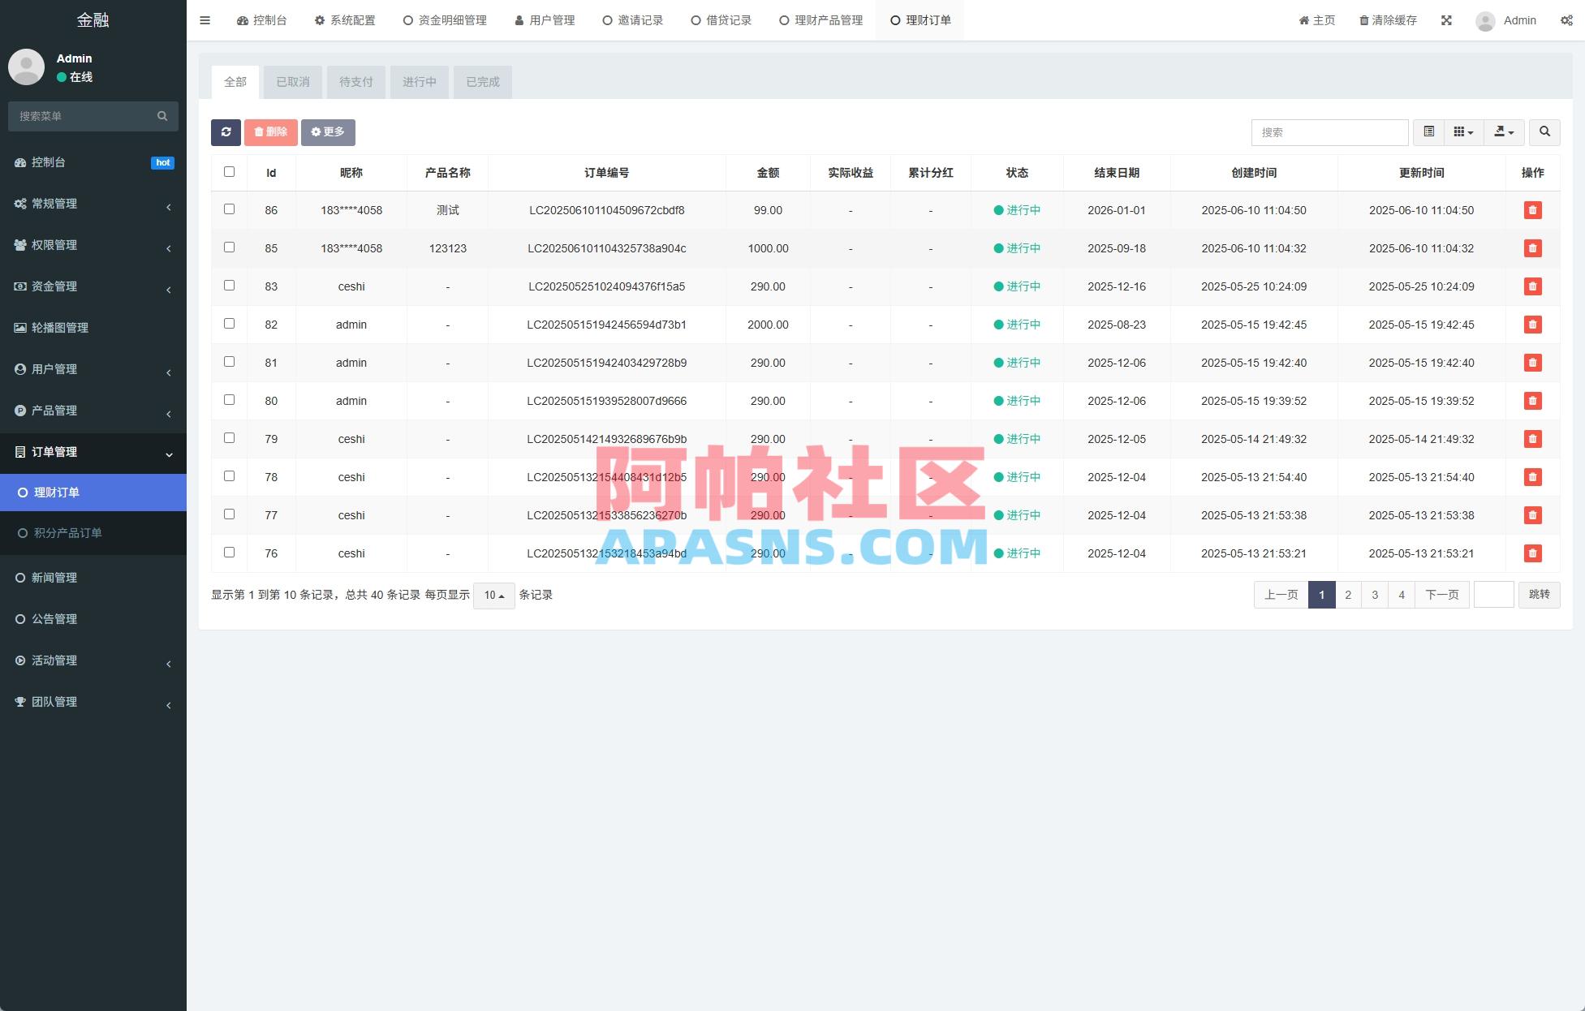Click the 清除缓存 trash icon to clear cache

[1364, 19]
